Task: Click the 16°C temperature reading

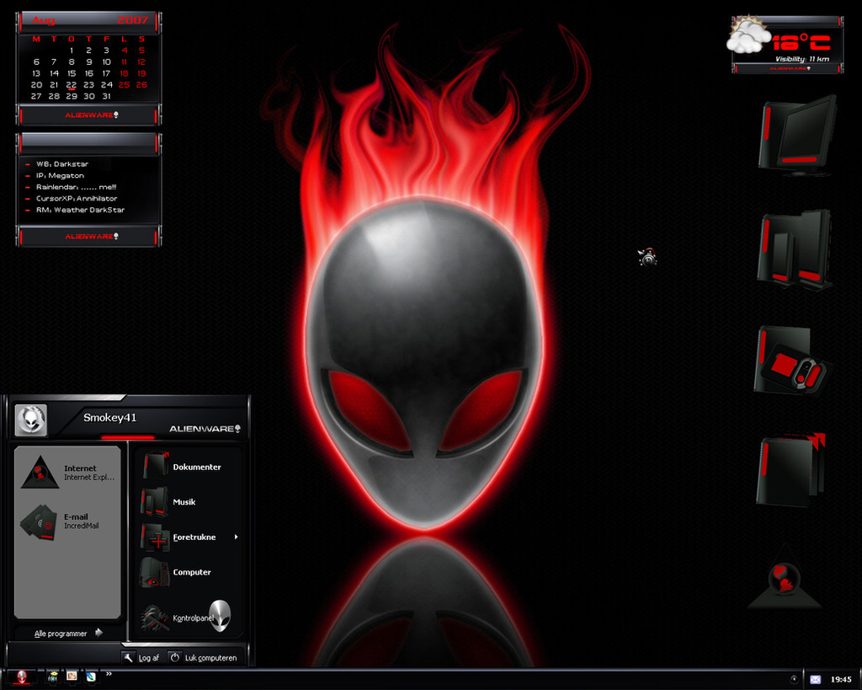Action: click(801, 42)
